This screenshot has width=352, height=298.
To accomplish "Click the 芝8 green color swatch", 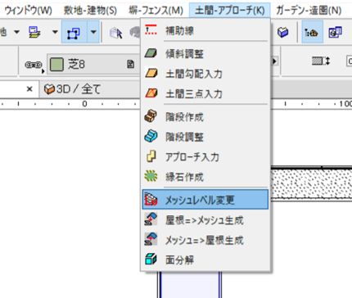I will 57,65.
